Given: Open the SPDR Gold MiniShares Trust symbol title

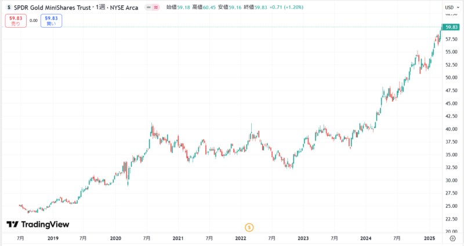Looking at the screenshot, I should [x=52, y=8].
